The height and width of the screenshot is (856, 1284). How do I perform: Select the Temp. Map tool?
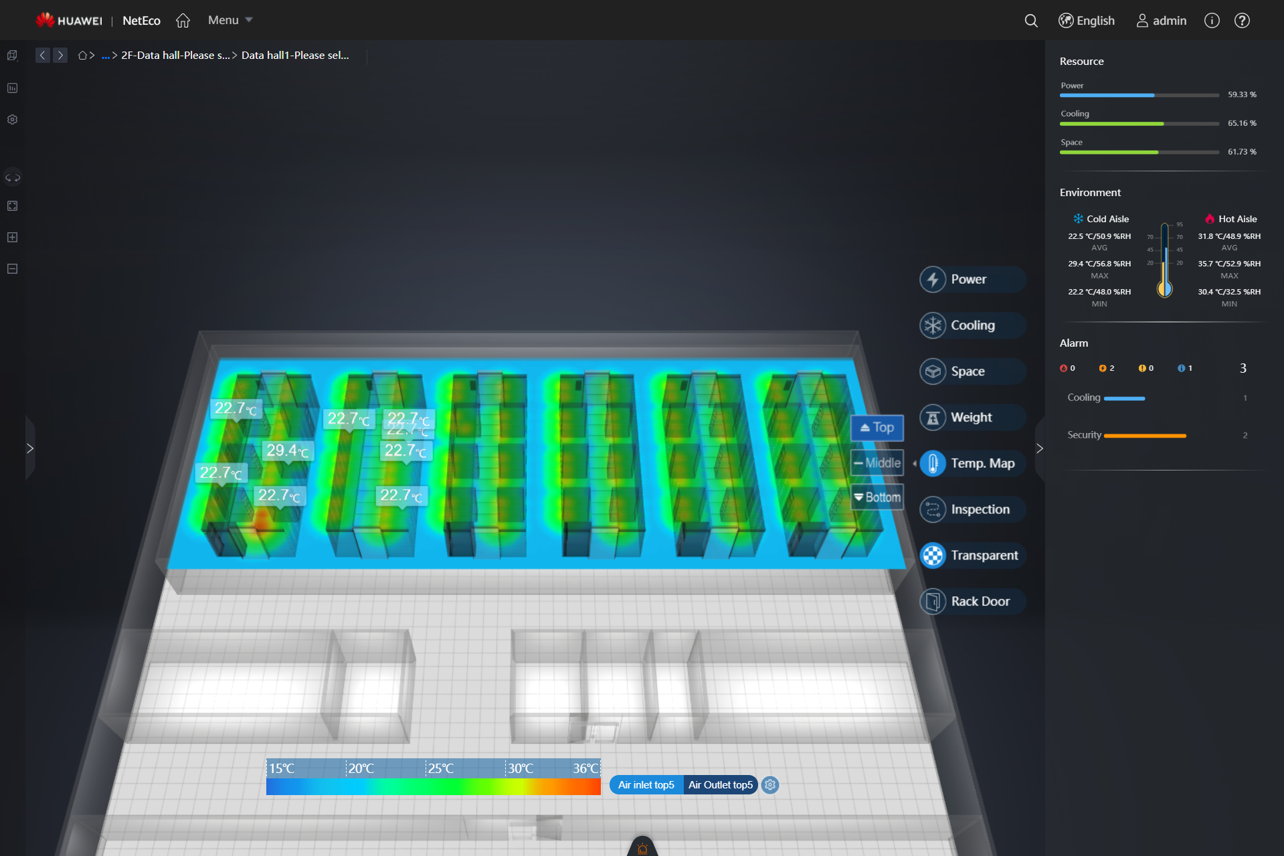click(x=971, y=462)
